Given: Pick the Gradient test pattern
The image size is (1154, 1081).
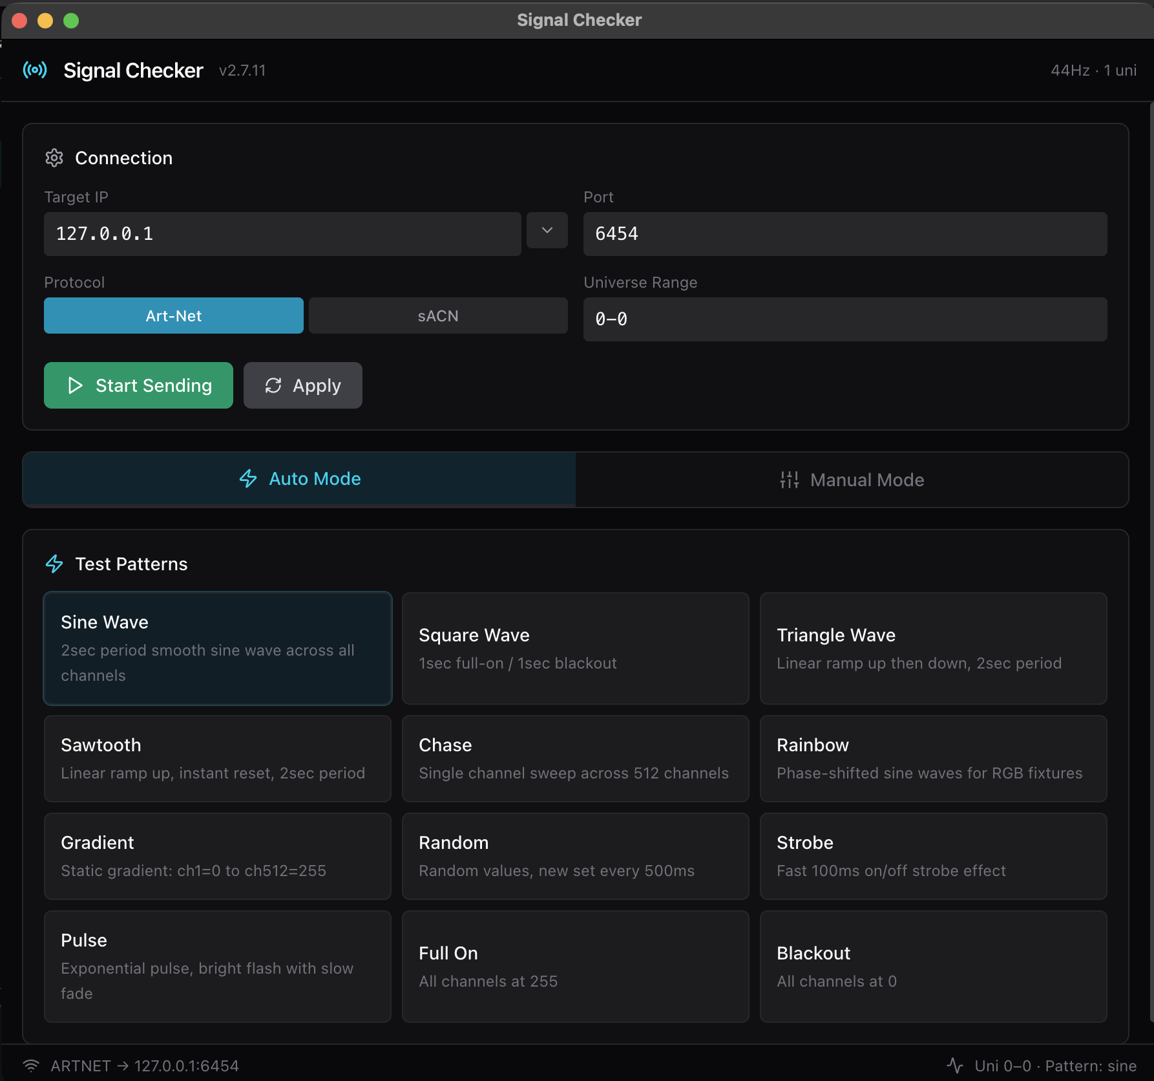Looking at the screenshot, I should click(x=218, y=856).
